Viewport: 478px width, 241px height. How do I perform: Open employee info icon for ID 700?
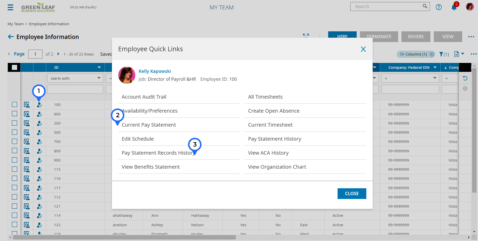click(x=27, y=142)
